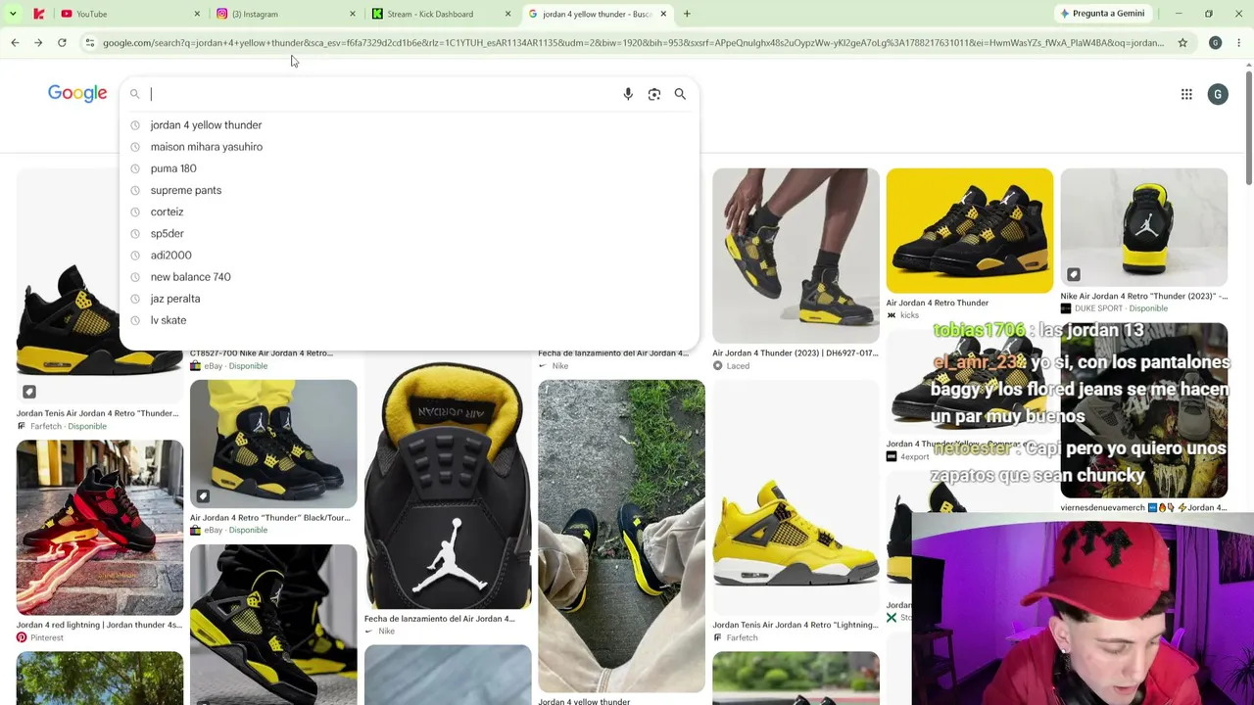Start voice search with the microphone icon
This screenshot has height=705, width=1254.
628,94
